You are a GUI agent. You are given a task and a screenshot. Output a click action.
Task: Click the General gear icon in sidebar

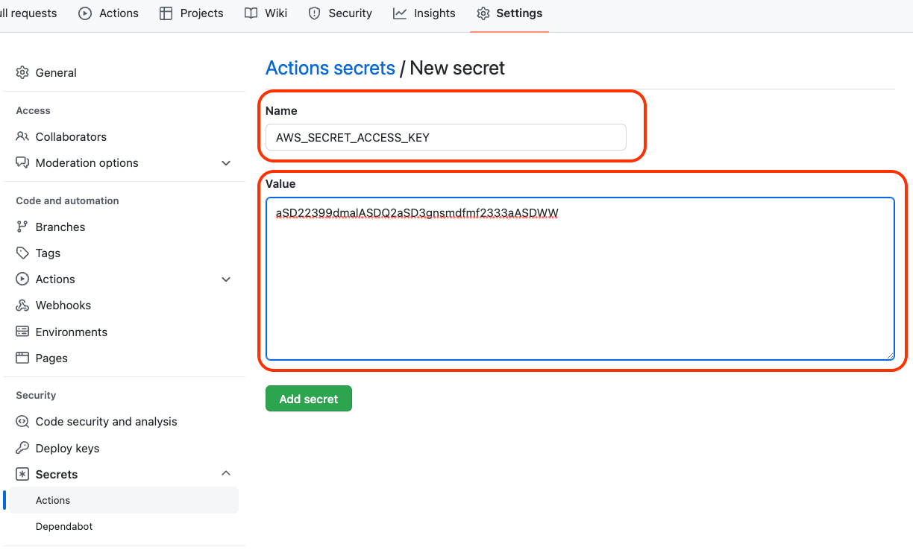(x=22, y=73)
